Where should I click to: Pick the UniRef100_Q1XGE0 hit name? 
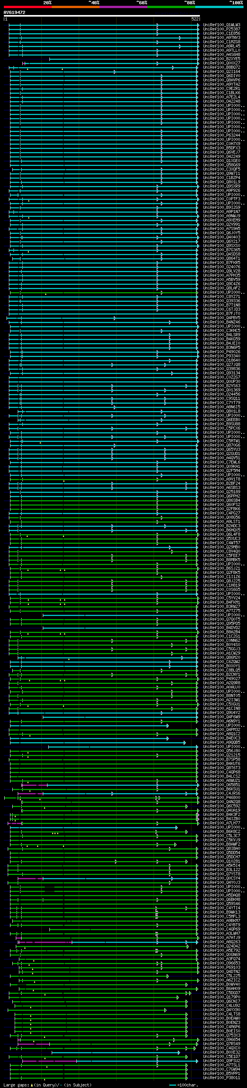pyautogui.click(x=222, y=161)
